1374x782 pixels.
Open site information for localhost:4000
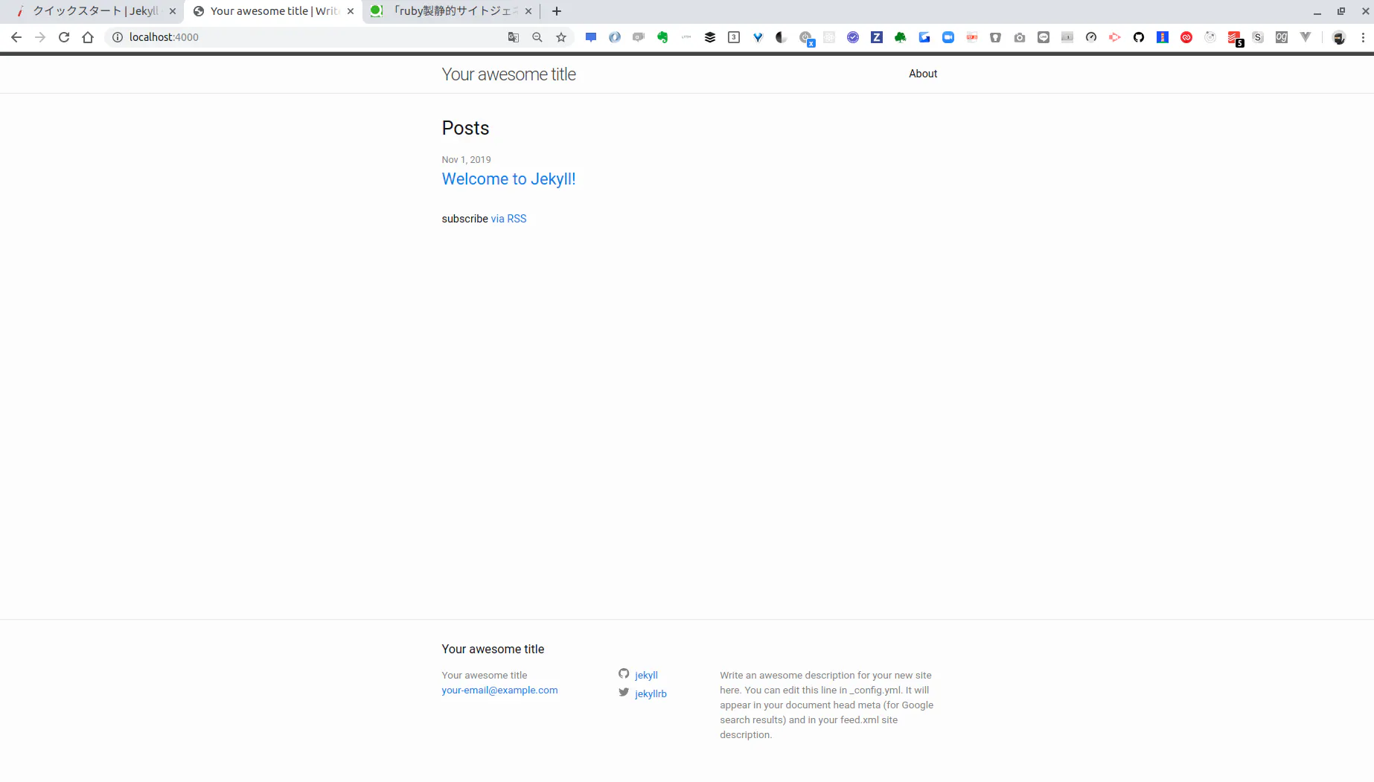(x=117, y=36)
